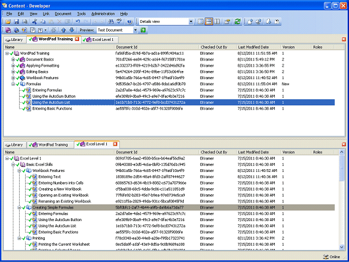Open Help via blue question mark icon
Viewport: 349px width, 262px height.
point(130,22)
